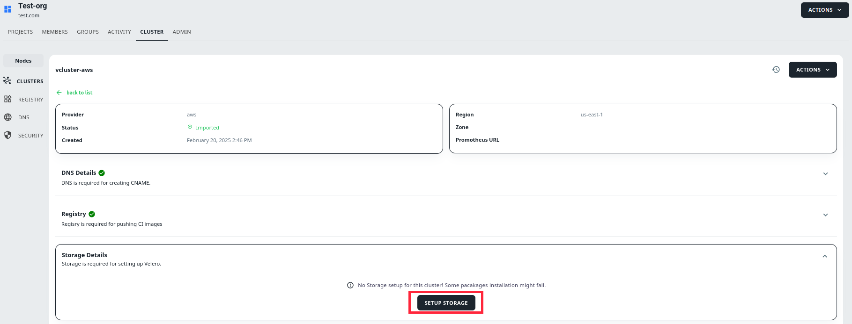The width and height of the screenshot is (852, 324).
Task: Open the vcluster-aws ACTIONS dropdown
Action: [813, 70]
